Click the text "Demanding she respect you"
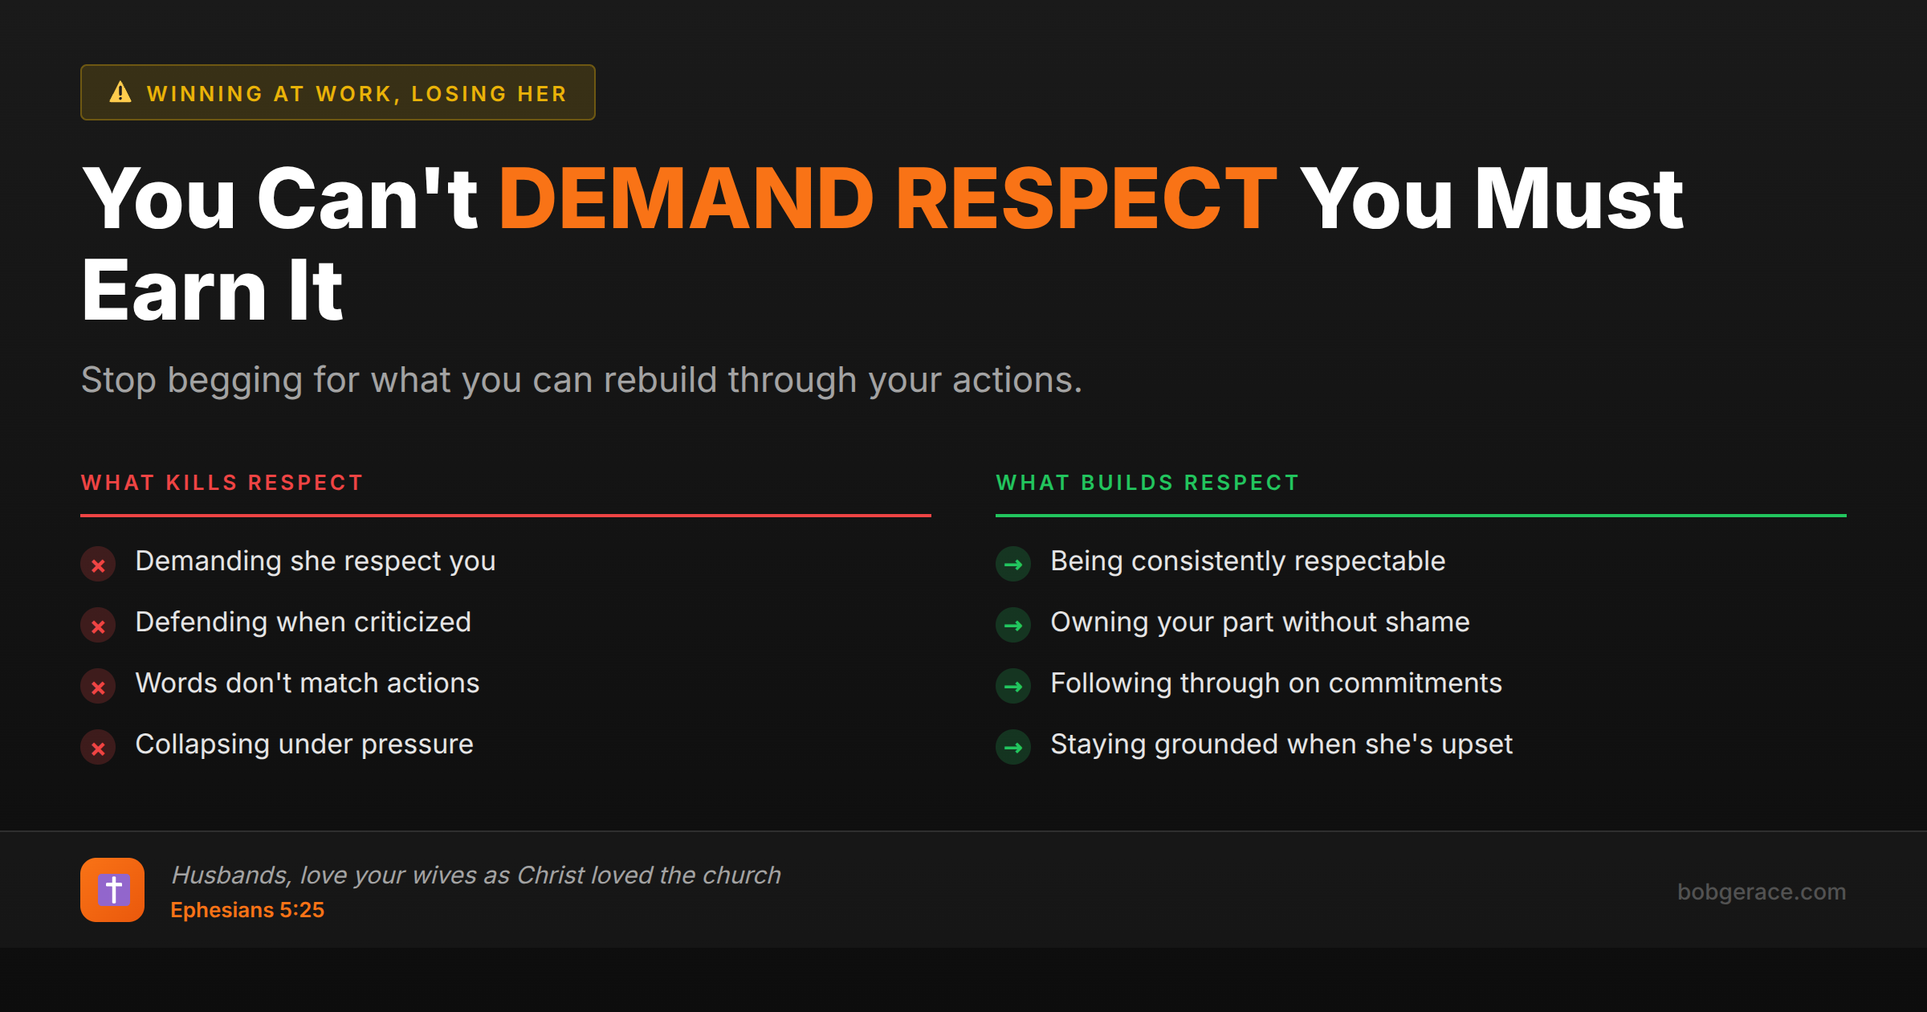The width and height of the screenshot is (1927, 1012). tap(316, 561)
